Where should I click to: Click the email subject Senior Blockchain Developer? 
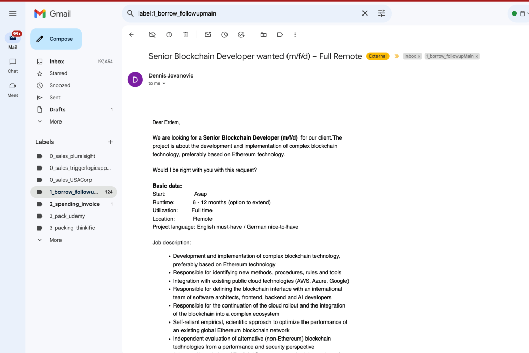coord(255,56)
